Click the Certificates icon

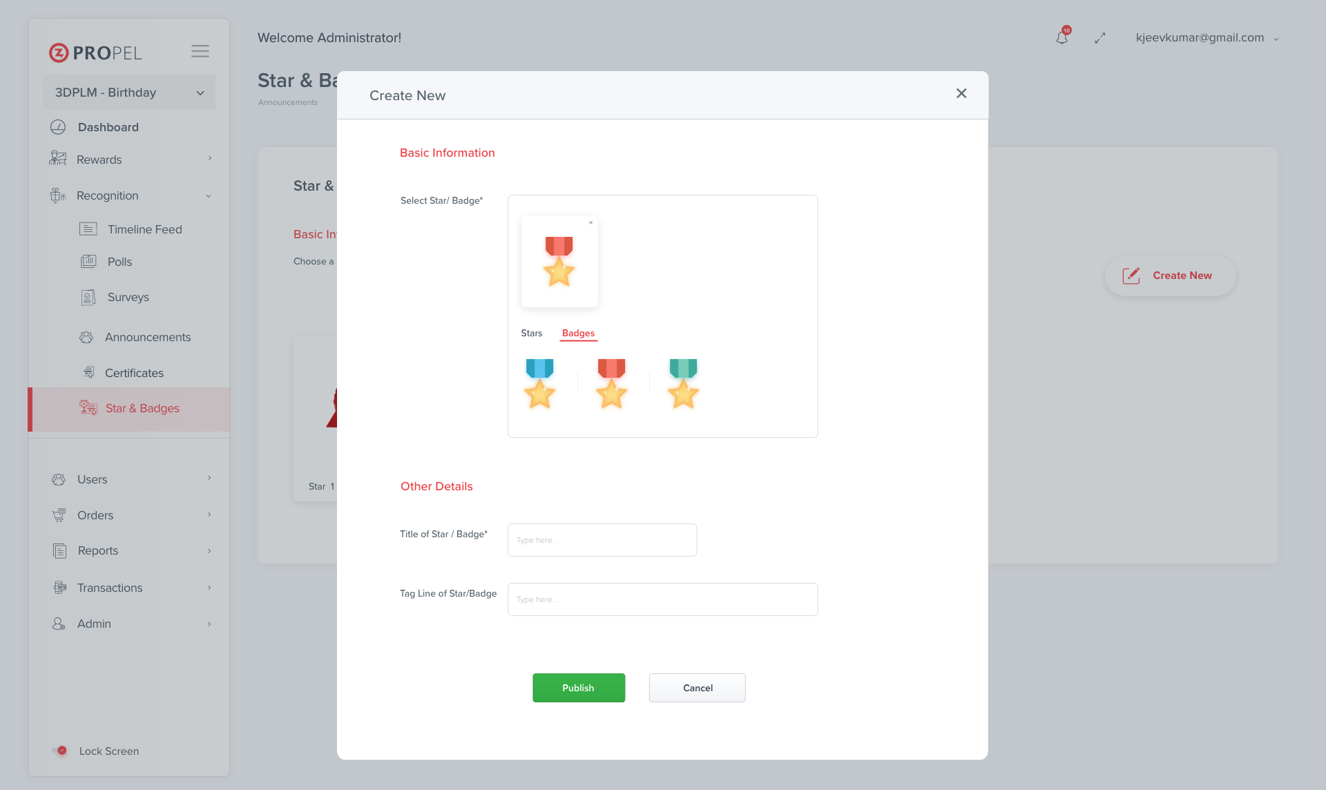[86, 372]
